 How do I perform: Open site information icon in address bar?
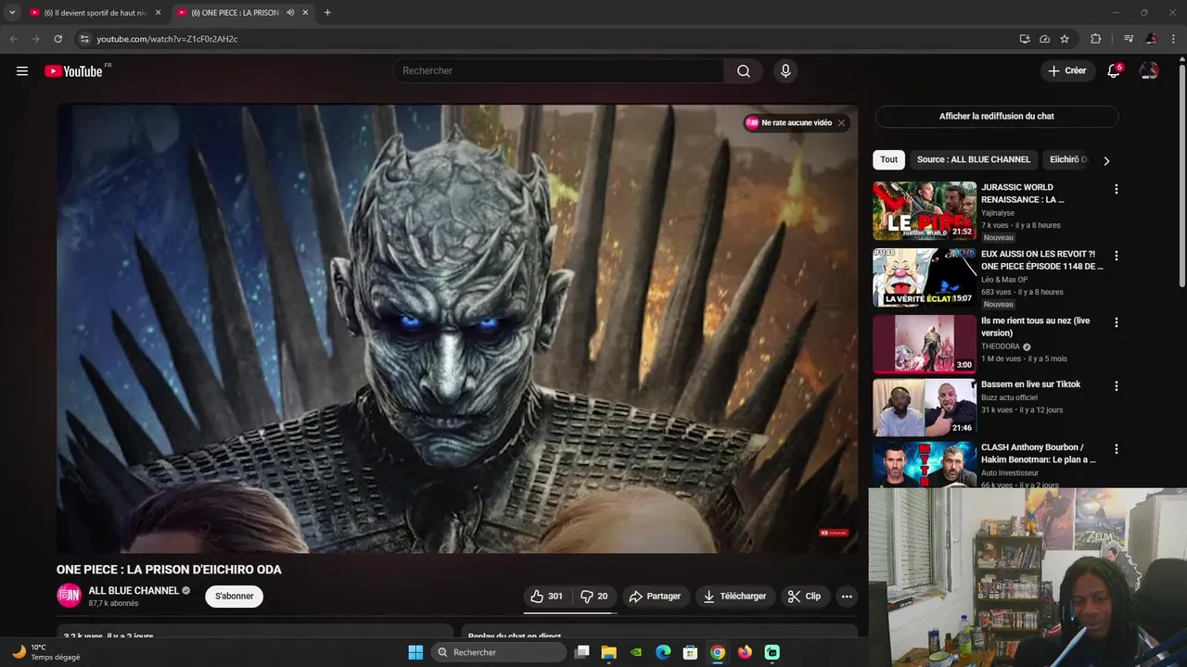(84, 39)
